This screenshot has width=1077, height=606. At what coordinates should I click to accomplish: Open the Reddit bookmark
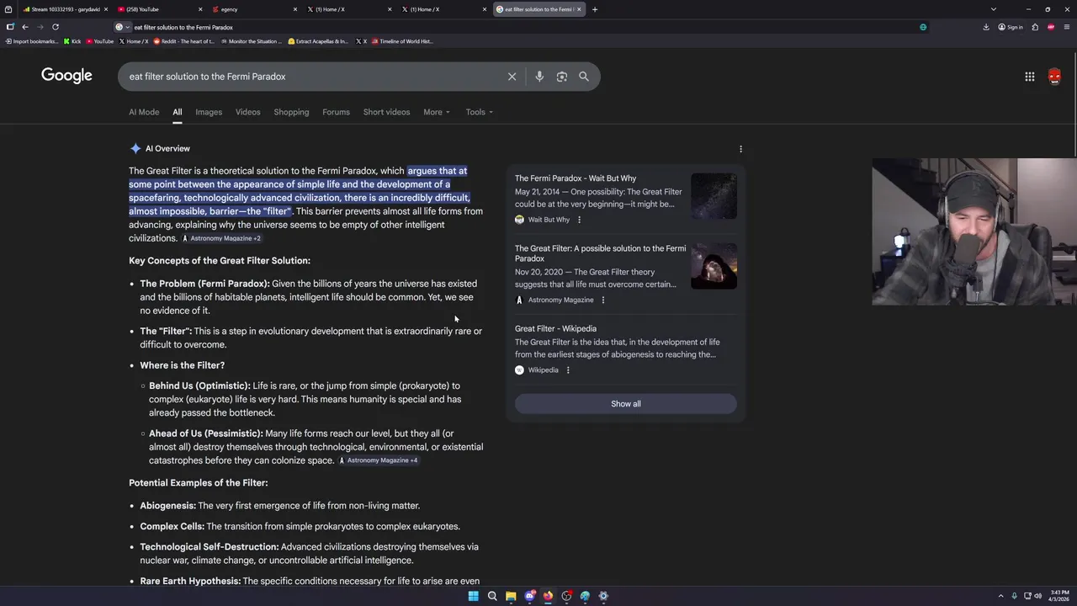(x=183, y=41)
